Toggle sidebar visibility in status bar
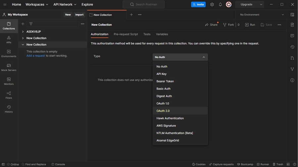This screenshot has width=298, height=167. [x=3, y=164]
